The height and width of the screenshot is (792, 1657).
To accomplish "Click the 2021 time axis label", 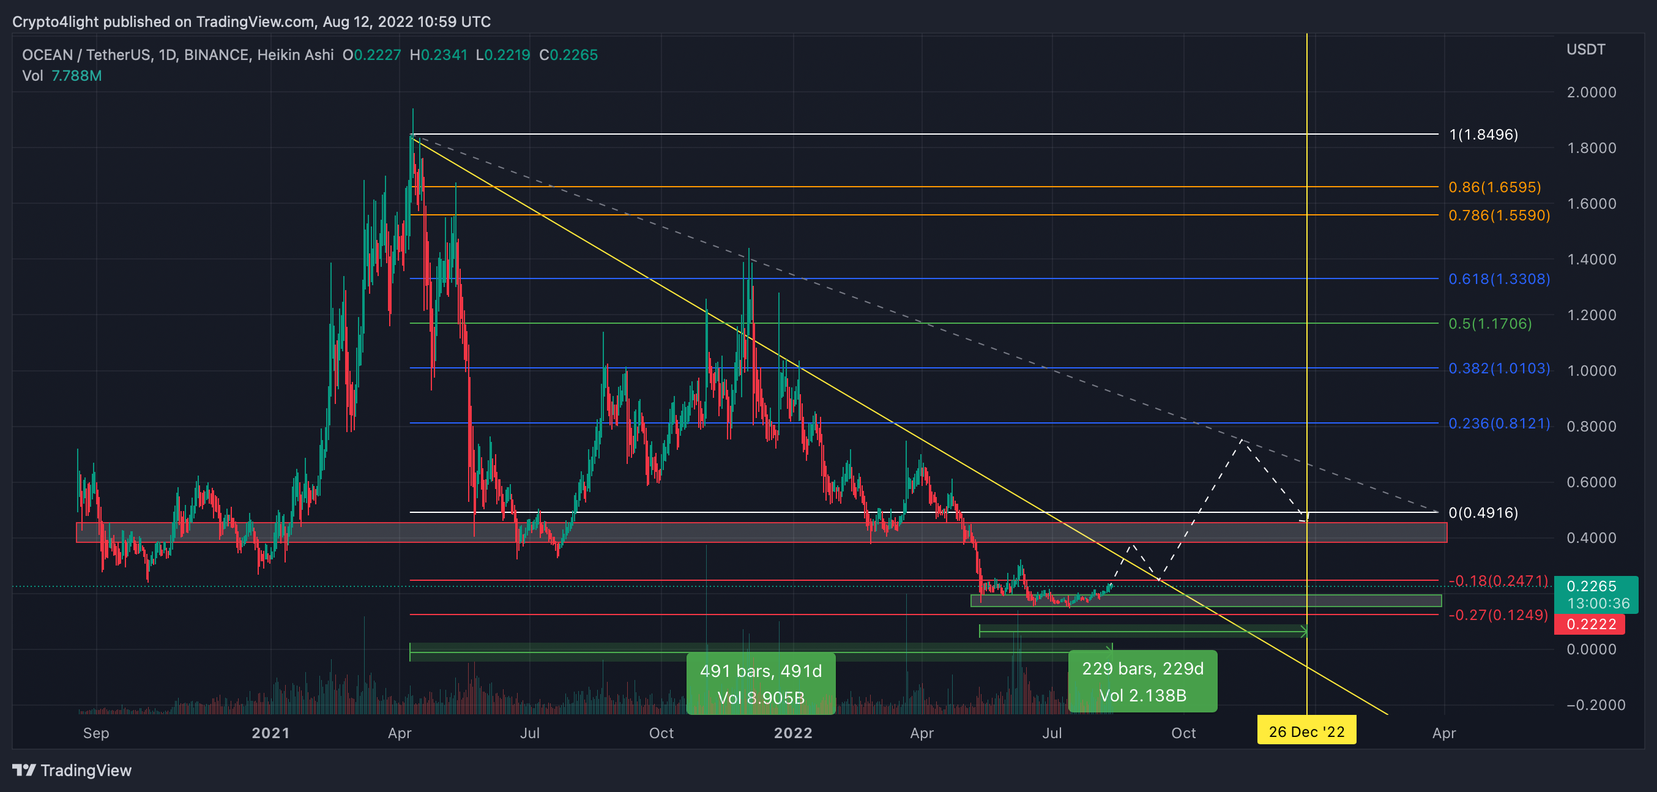I will [x=271, y=733].
